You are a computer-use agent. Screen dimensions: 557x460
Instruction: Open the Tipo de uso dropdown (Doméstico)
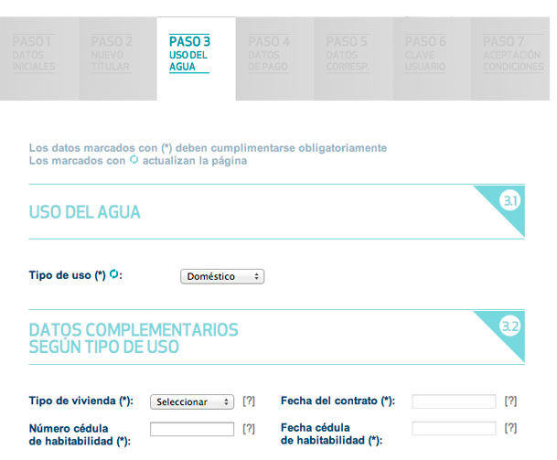pyautogui.click(x=222, y=276)
